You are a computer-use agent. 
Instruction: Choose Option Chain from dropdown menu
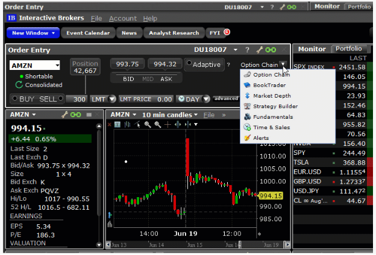(x=288, y=75)
